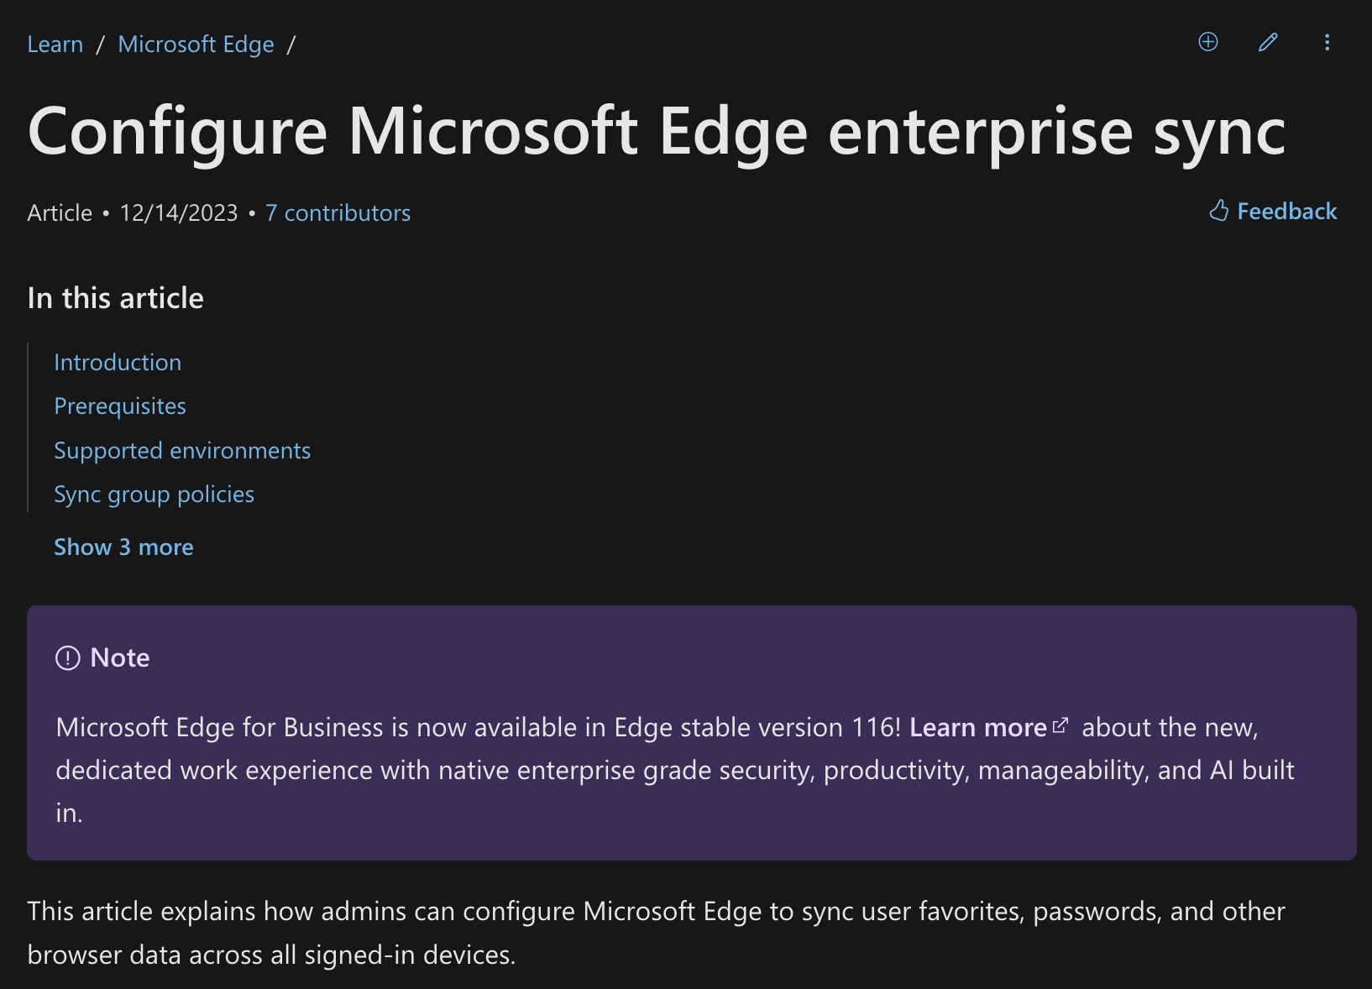Go to the Microsoft Edge breadcrumb

[196, 44]
